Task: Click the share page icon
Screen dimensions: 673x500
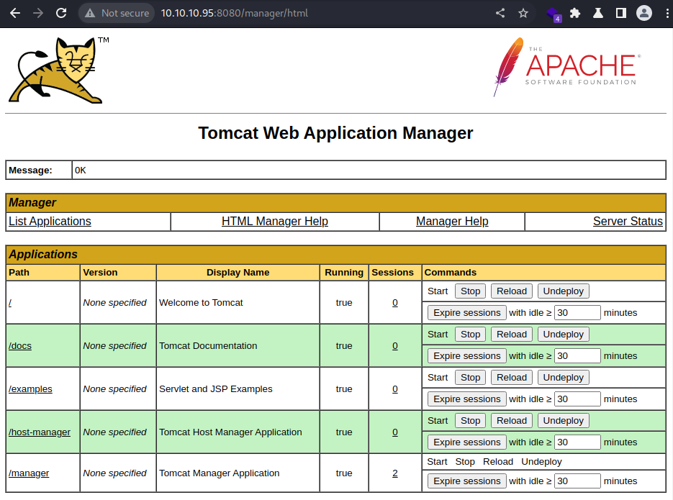Action: tap(500, 13)
